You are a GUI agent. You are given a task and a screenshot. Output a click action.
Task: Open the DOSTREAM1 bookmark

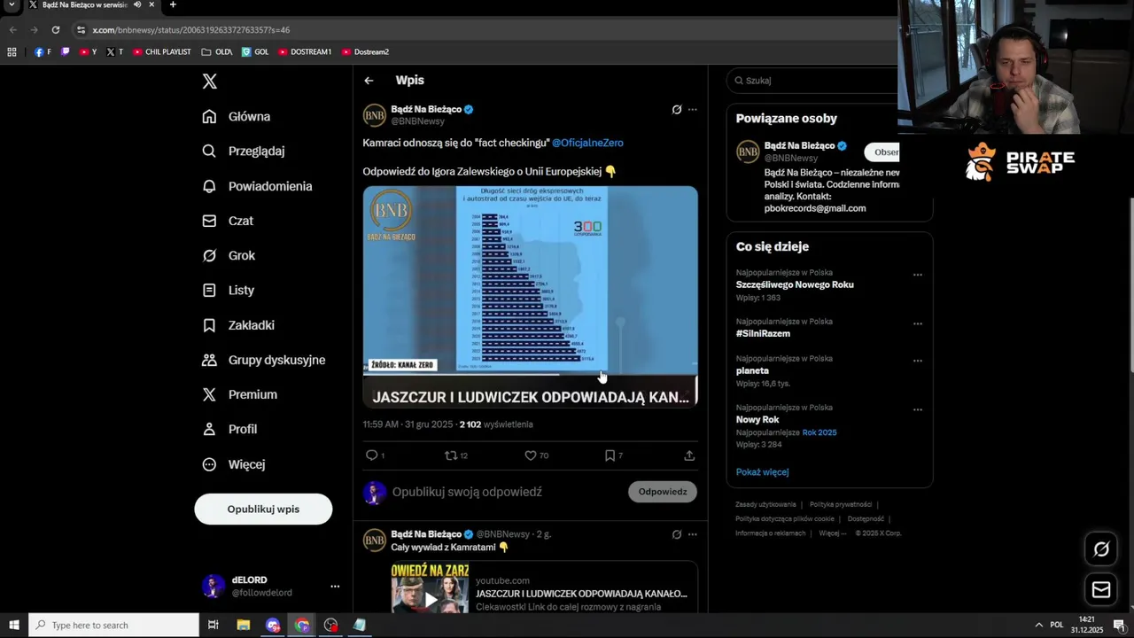(304, 52)
